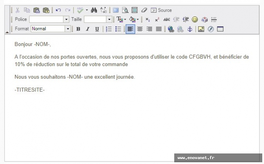The image size is (264, 164).
Task: Click the 'Nous vous souhaitons' sentence
Action: point(75,77)
